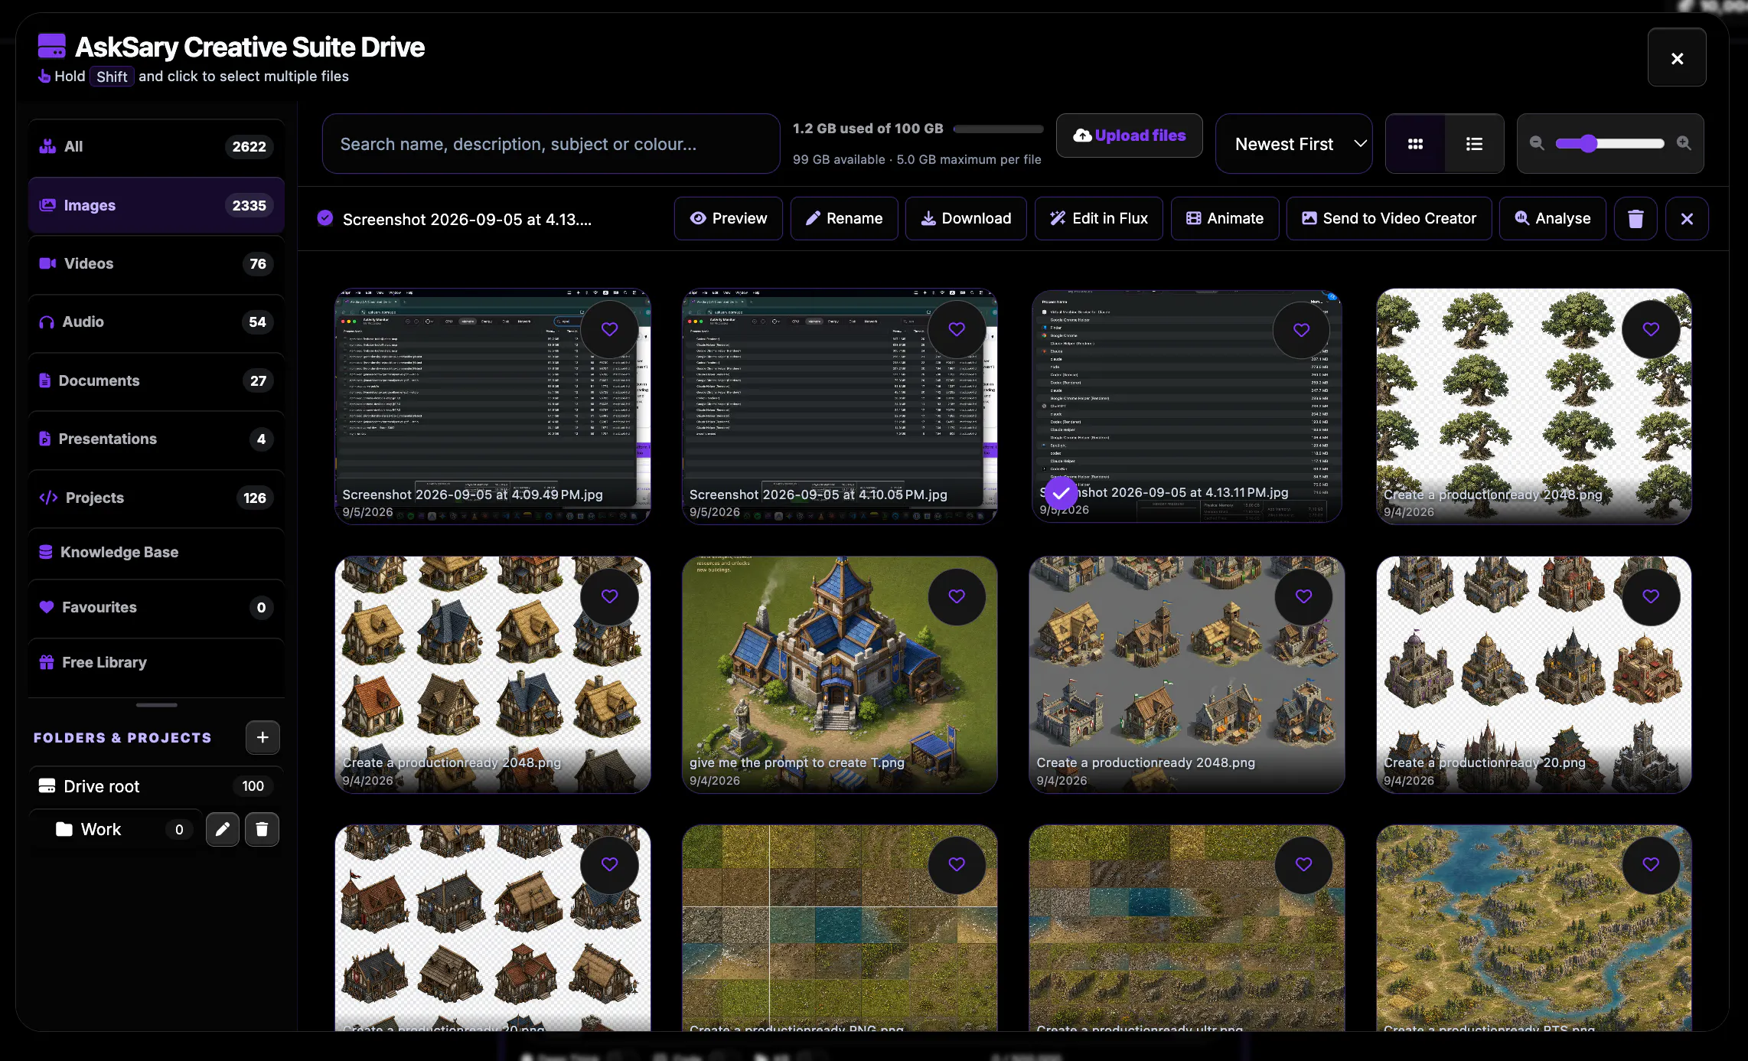Add new folder with plus icon
Viewport: 1748px width, 1061px height.
click(263, 737)
